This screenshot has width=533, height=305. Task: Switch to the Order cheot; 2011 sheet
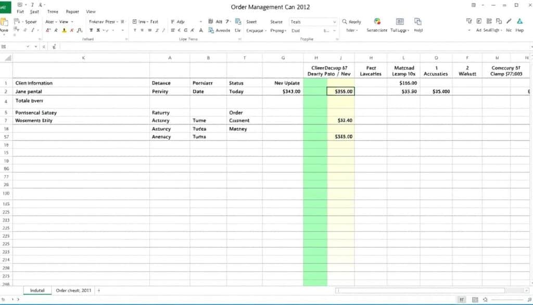[73, 290]
